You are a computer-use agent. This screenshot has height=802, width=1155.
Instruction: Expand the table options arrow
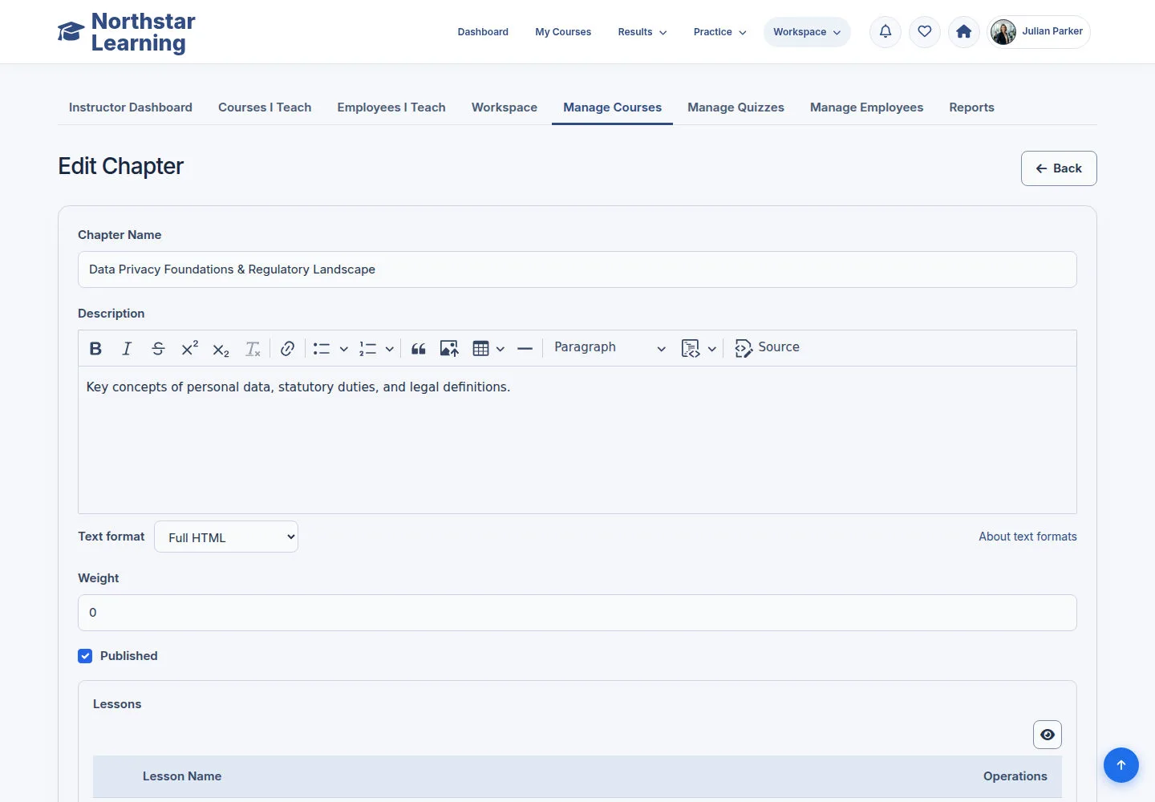[500, 348]
